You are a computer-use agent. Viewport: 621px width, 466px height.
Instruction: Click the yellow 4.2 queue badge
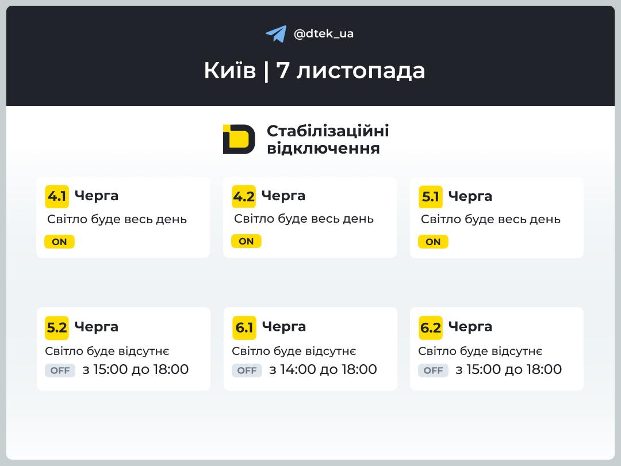tap(244, 196)
